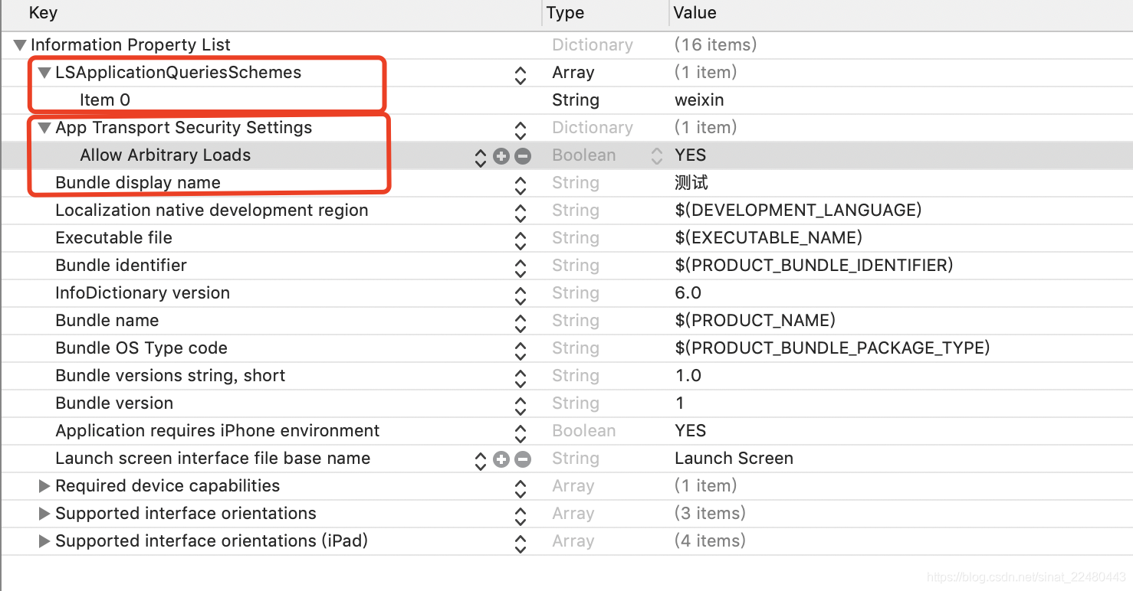This screenshot has width=1133, height=591.
Task: Remove the Allow Arbitrary Loads row
Action: click(523, 155)
